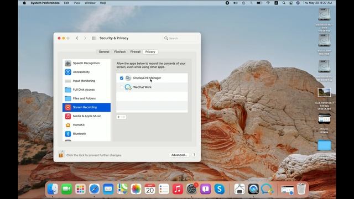The image size is (354, 199).
Task: Open System Preferences Dock icon
Action: click(x=192, y=188)
